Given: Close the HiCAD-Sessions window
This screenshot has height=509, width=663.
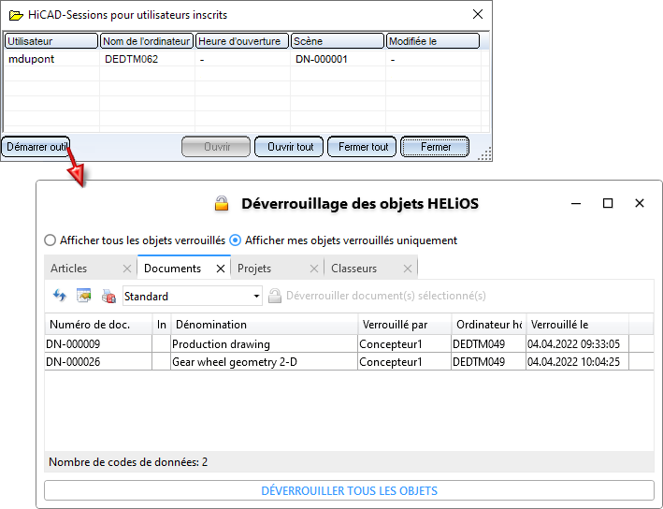Looking at the screenshot, I should point(478,14).
